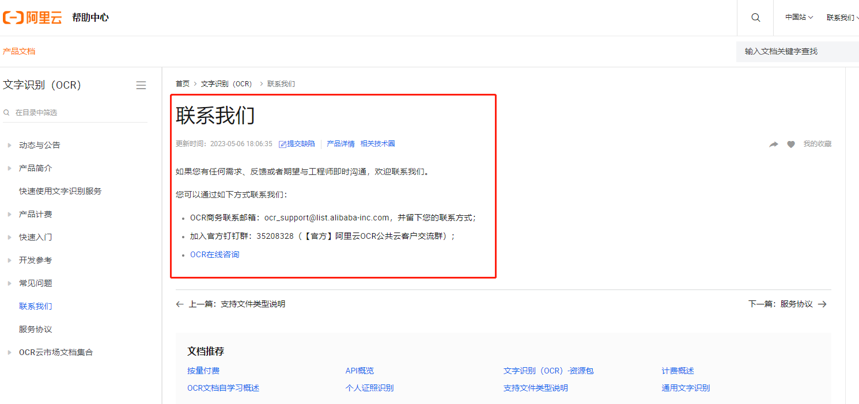The width and height of the screenshot is (859, 404).
Task: Open recommended doc API概览
Action: click(360, 371)
